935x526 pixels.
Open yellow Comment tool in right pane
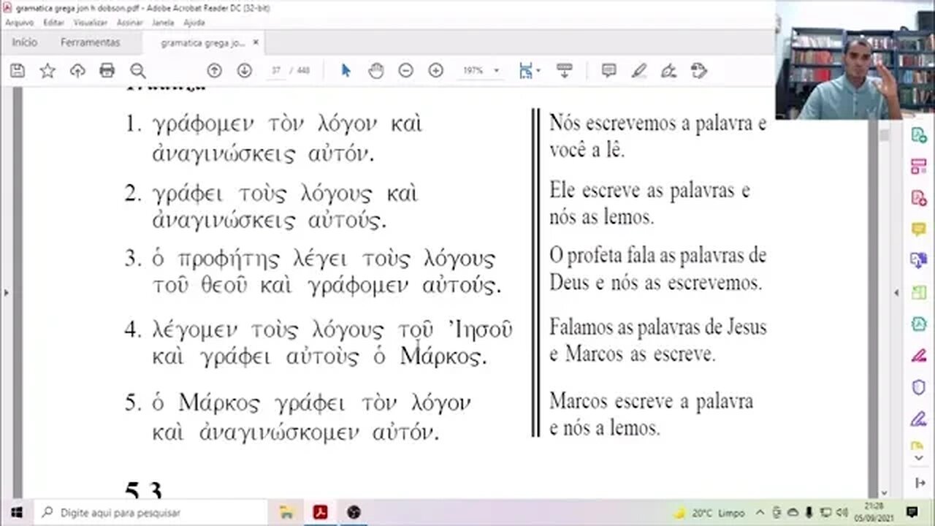(918, 229)
